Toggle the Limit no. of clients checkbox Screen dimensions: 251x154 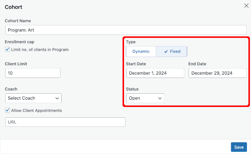[x=7, y=50]
